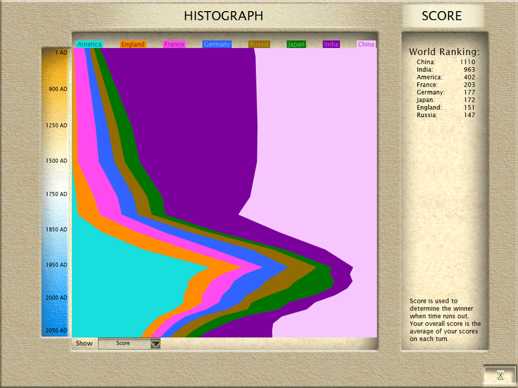Click the SCORE title tab
The width and height of the screenshot is (518, 388).
coord(442,16)
